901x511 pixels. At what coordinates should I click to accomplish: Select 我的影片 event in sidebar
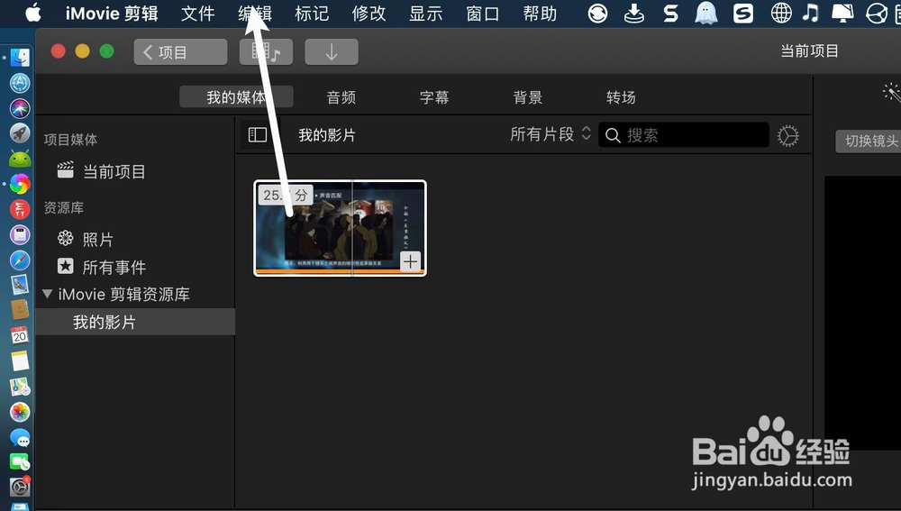(135, 322)
